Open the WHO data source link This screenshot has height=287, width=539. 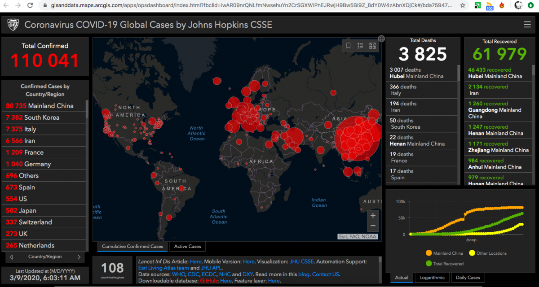point(178,274)
